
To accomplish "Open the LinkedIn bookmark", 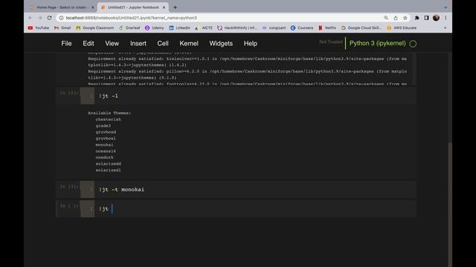I will point(179,28).
